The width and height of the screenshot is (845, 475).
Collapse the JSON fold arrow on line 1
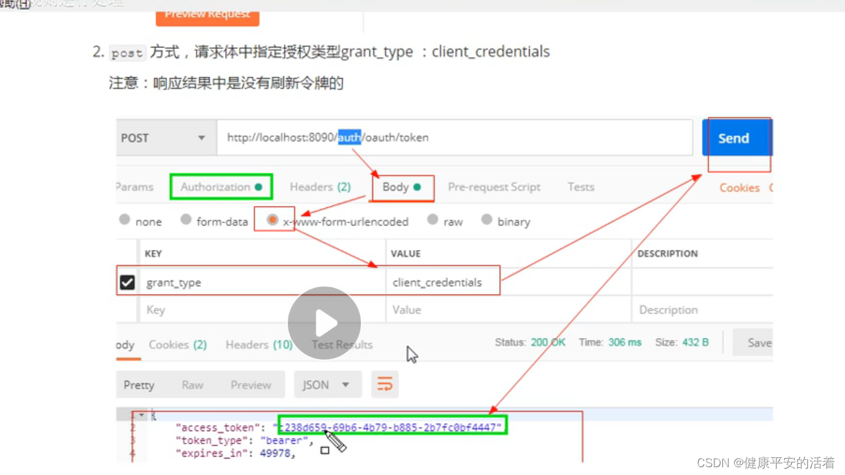(142, 416)
